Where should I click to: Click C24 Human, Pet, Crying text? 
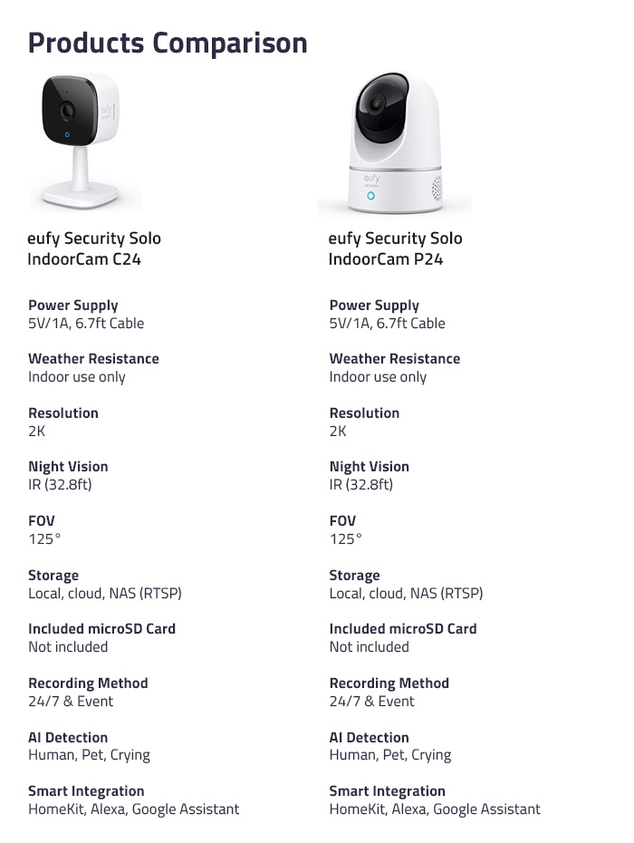(x=89, y=755)
